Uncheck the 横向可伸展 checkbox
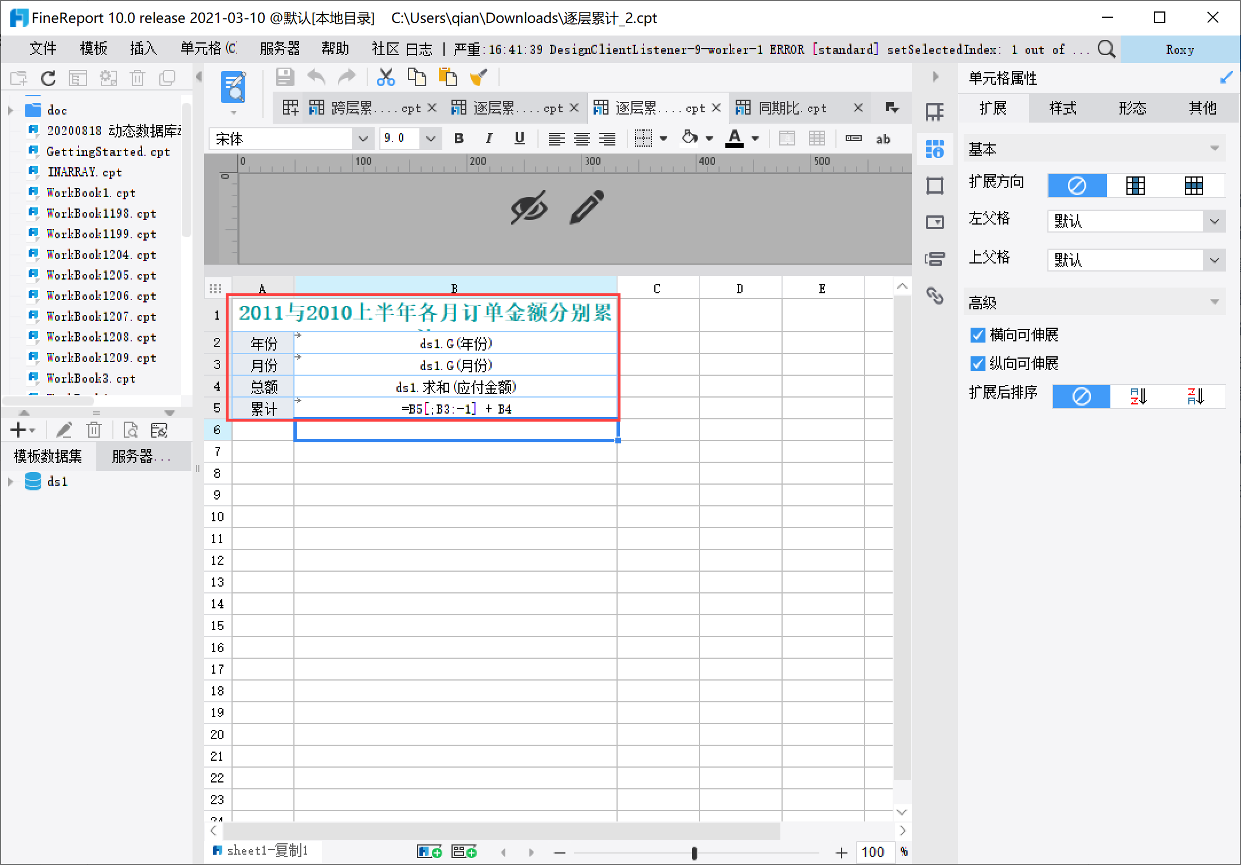 coord(977,335)
